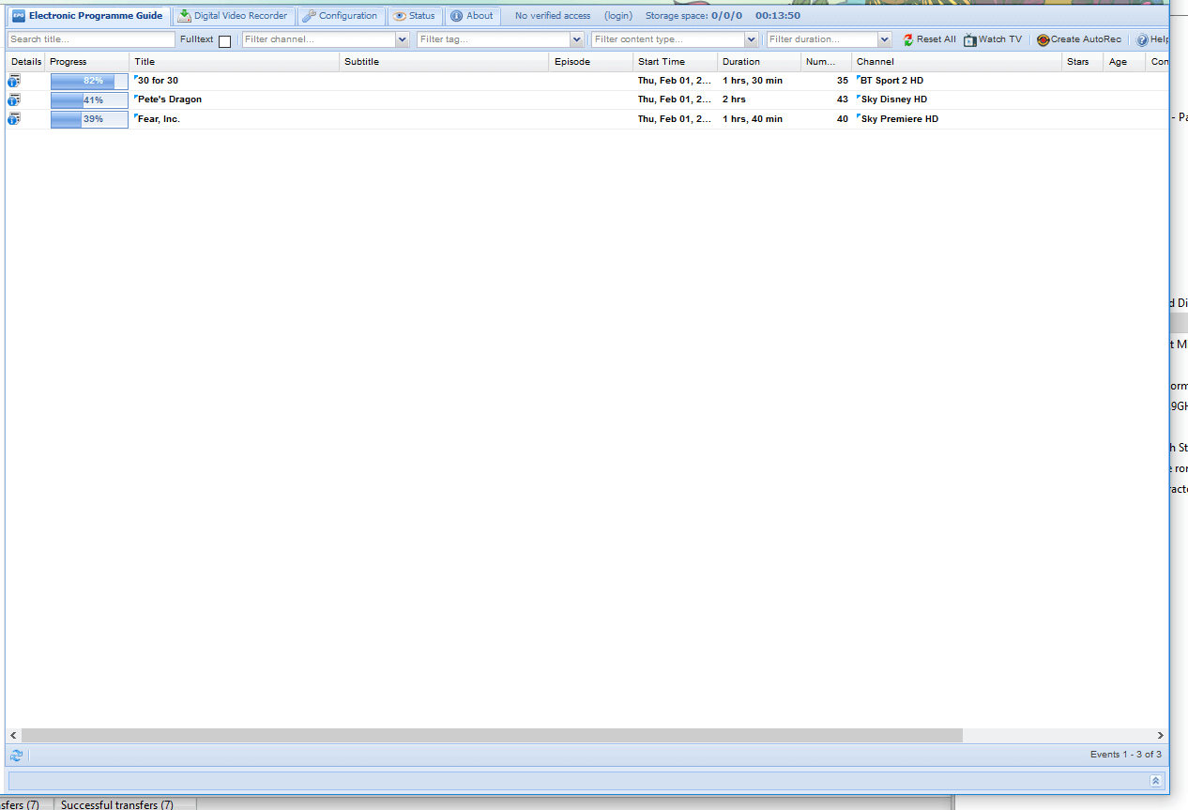Switch to Digital Video Recorder tab

(x=233, y=16)
